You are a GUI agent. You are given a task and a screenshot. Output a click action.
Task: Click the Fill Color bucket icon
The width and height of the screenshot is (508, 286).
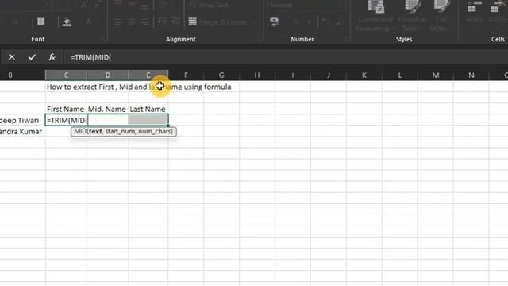[67, 22]
